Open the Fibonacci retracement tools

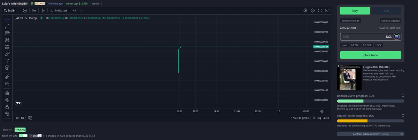click(x=7, y=33)
